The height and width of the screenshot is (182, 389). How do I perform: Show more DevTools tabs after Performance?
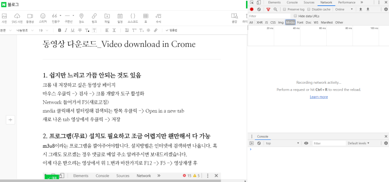pos(362,2)
